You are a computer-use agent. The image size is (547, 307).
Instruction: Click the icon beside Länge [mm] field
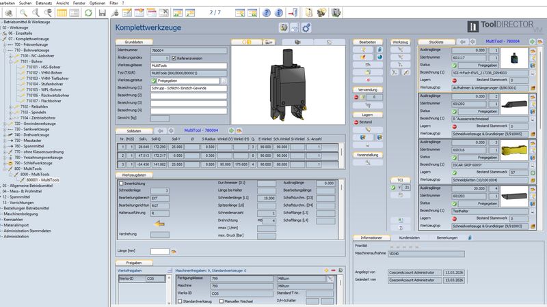(174, 251)
